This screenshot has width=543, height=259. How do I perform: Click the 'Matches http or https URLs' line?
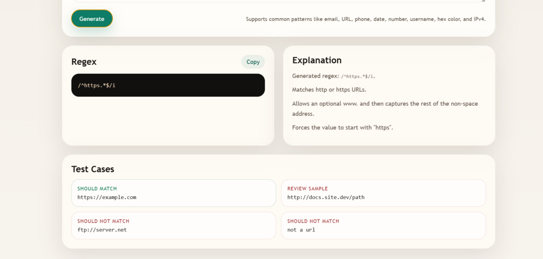pyautogui.click(x=329, y=90)
